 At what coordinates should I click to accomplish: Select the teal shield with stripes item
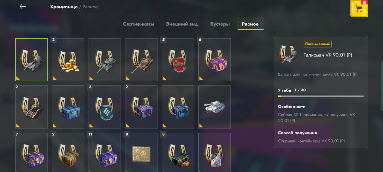coord(105,107)
